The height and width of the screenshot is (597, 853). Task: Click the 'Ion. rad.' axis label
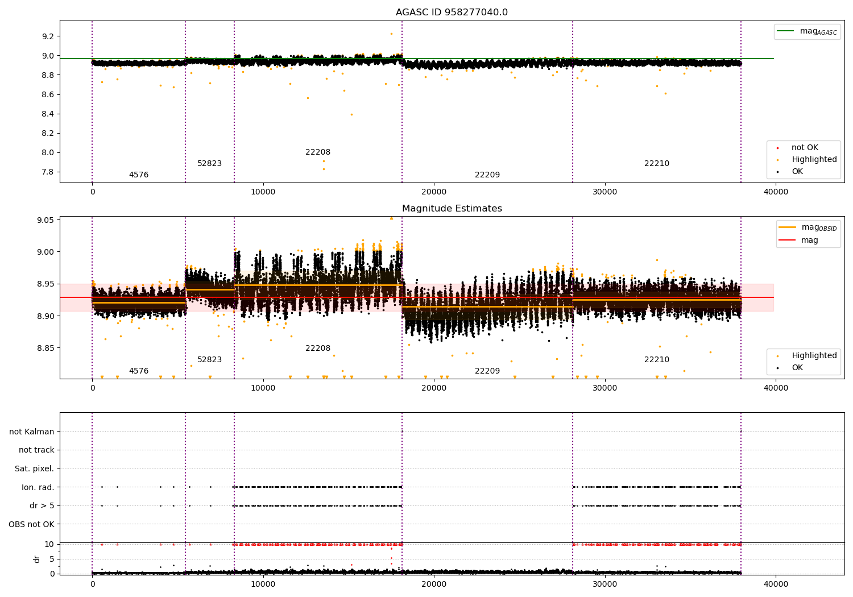[x=38, y=487]
